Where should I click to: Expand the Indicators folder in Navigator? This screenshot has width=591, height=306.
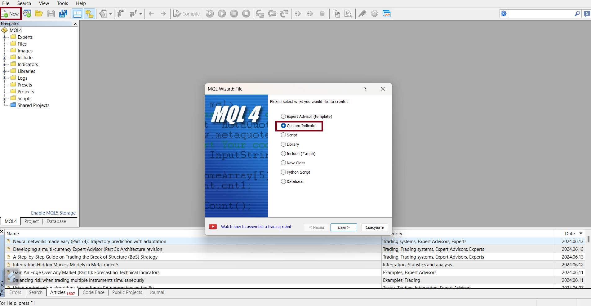[4, 64]
